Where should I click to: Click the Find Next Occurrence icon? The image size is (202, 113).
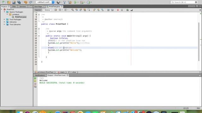click(x=81, y=10)
